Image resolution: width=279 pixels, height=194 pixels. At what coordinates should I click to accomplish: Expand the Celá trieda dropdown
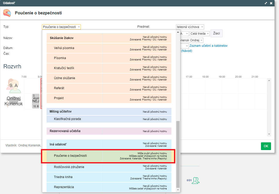pos(199,34)
